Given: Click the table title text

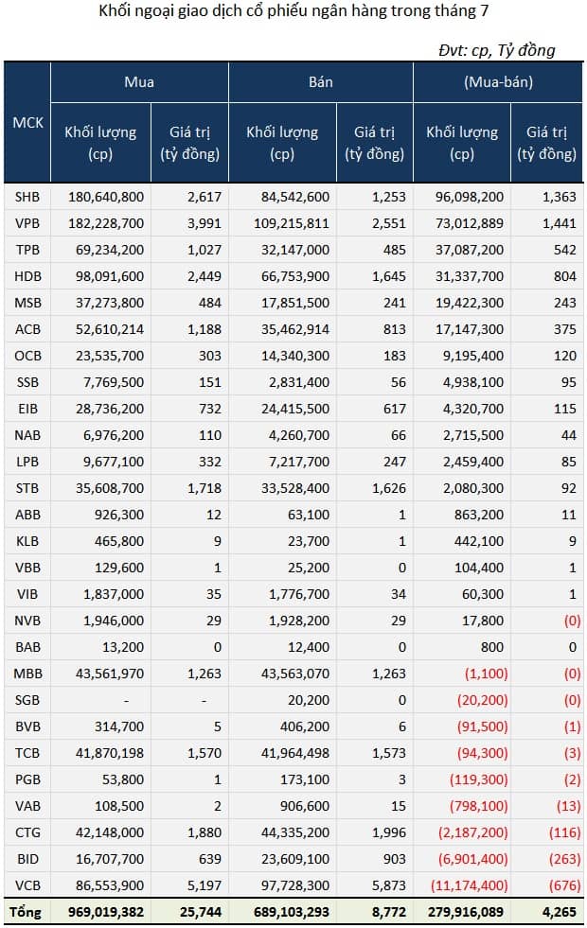Looking at the screenshot, I should tap(293, 10).
